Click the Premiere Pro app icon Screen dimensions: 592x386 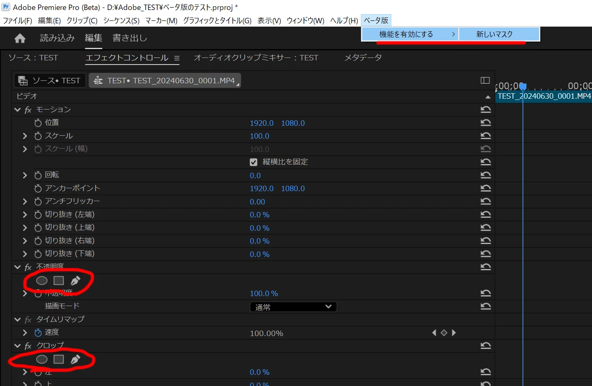[6, 7]
